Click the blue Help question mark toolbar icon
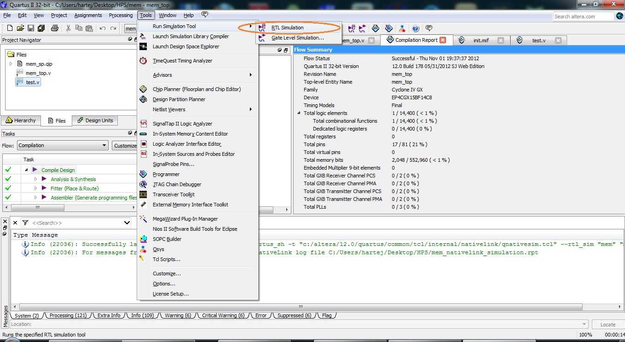Screen dimensions: 625x342 416,28
